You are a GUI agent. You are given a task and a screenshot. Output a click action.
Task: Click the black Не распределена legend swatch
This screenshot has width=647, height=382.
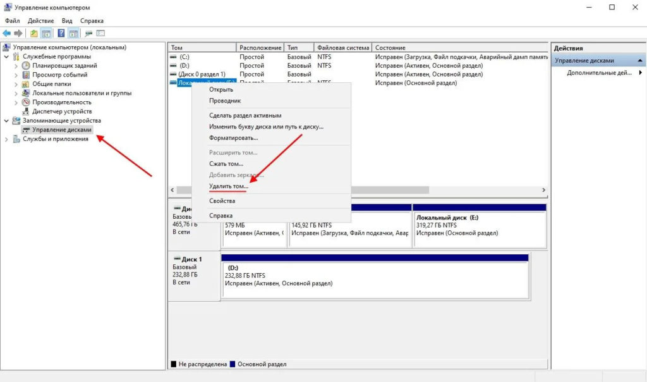pyautogui.click(x=174, y=364)
